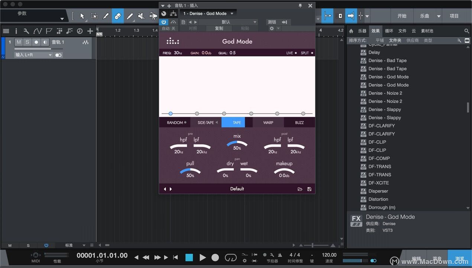The image size is (472, 268).
Task: Select the BUZZ mode tab
Action: [300, 122]
